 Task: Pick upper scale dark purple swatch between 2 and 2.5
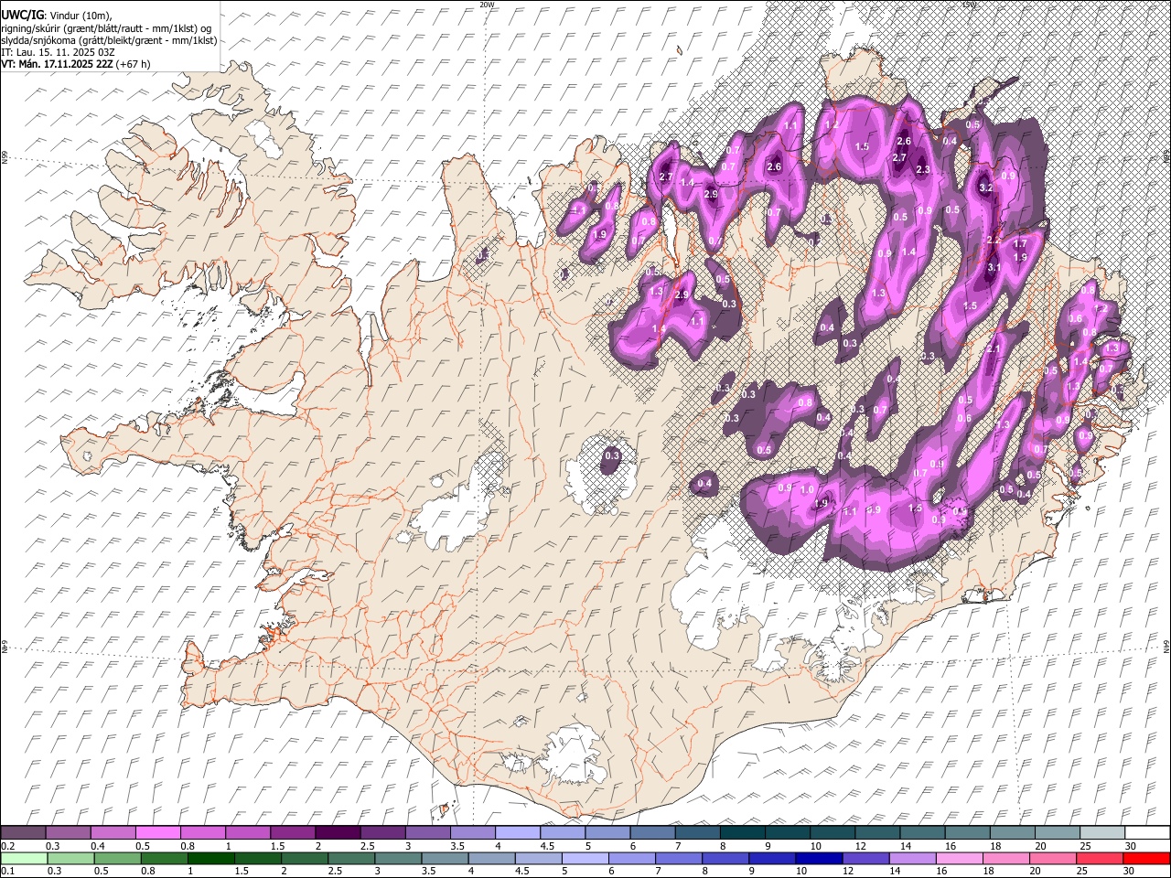(338, 832)
